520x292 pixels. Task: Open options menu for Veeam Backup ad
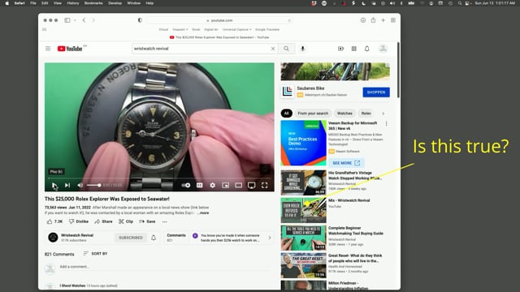[387, 123]
